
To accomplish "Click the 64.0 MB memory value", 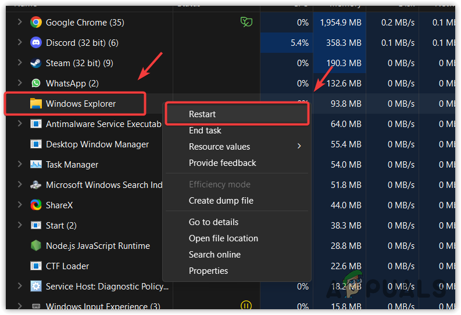I will [346, 124].
